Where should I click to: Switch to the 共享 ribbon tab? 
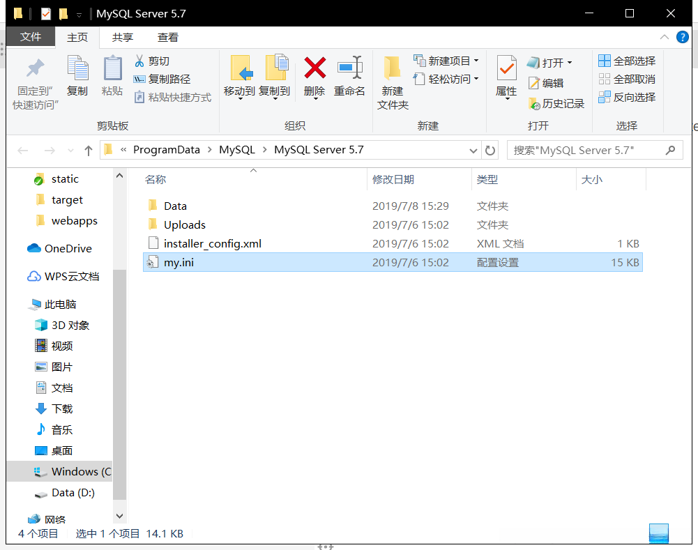(123, 38)
